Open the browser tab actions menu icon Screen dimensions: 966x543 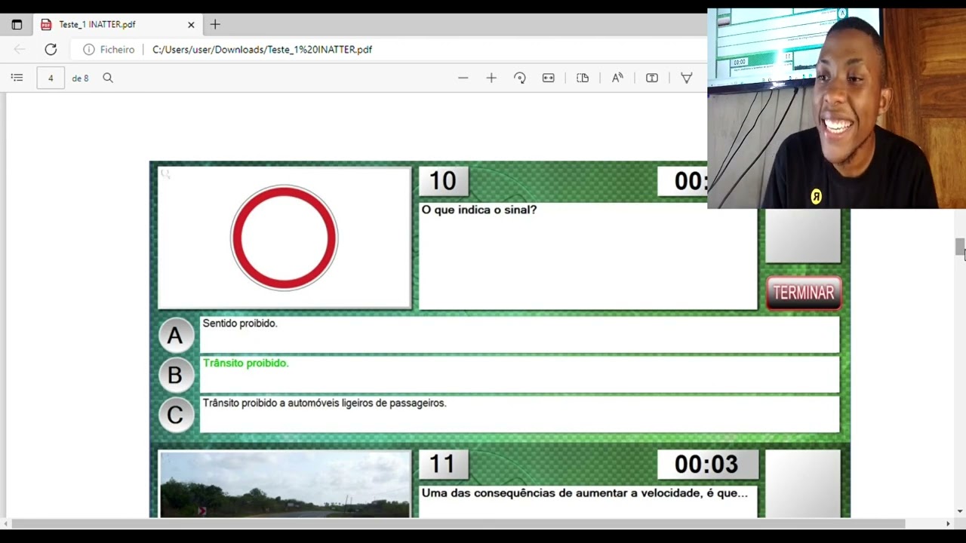point(17,24)
